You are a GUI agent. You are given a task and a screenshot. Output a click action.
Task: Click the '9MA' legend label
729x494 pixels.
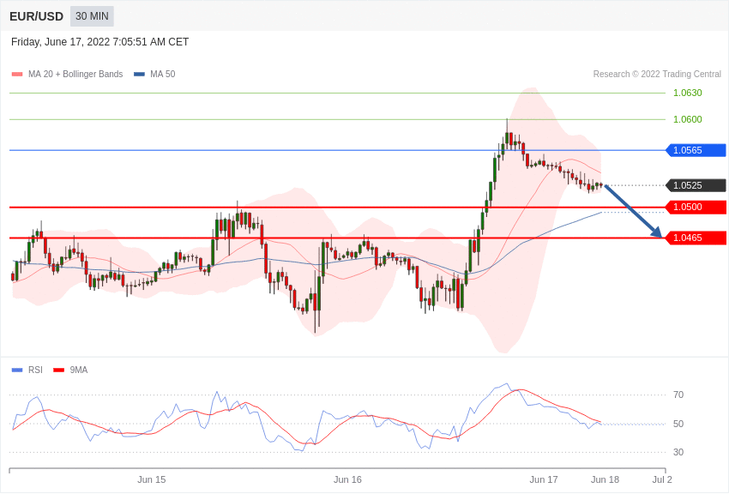[79, 370]
